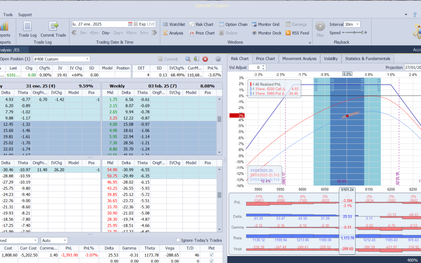Click the Projection date field
This screenshot has height=263, width=421.
[x=413, y=68]
